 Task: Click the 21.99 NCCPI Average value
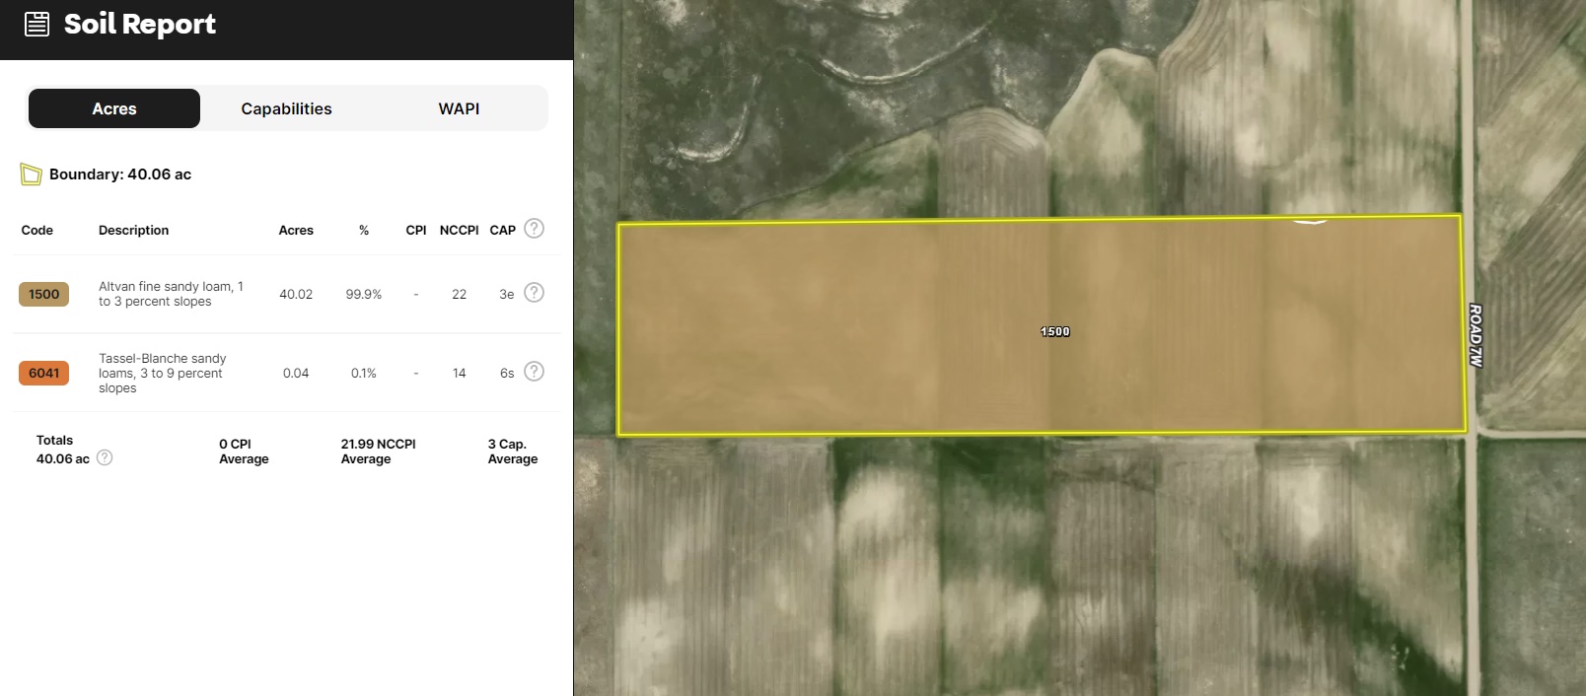click(378, 452)
